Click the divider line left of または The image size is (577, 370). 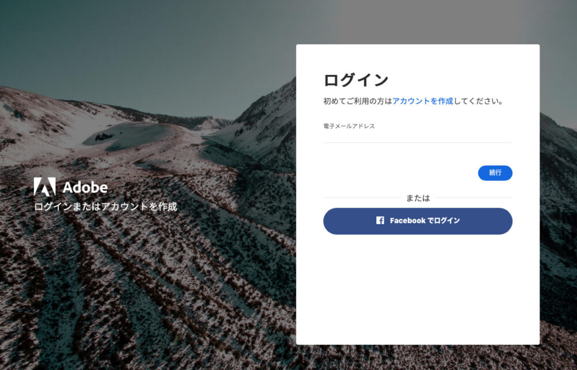tap(362, 198)
